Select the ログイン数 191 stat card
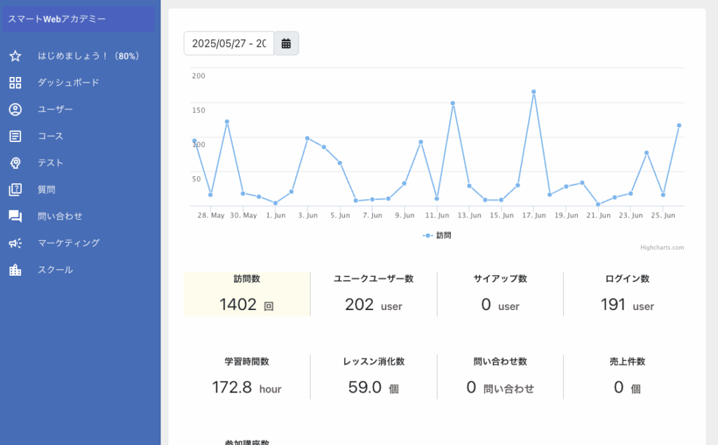The width and height of the screenshot is (718, 445). [627, 294]
